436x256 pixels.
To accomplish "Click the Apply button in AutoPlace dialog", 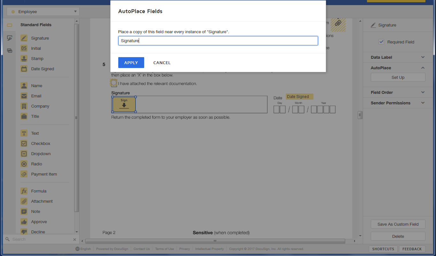I will pos(131,63).
